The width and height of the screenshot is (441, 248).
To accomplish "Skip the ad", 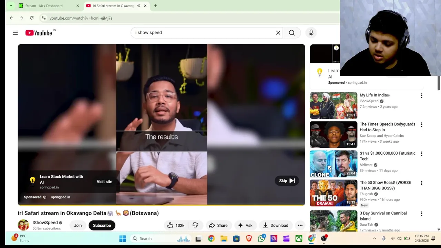I will click(287, 181).
